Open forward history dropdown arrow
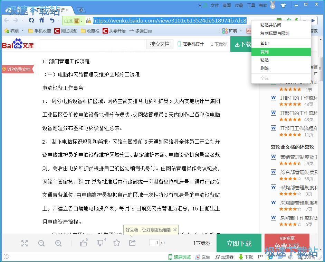This screenshot has height=262, width=325. pos(22,20)
